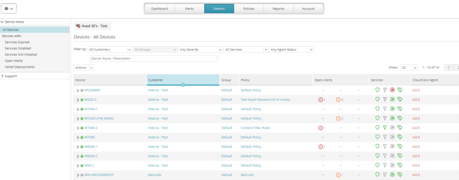Select Open Alerts view in sidebar
459x180 pixels.
point(14,61)
